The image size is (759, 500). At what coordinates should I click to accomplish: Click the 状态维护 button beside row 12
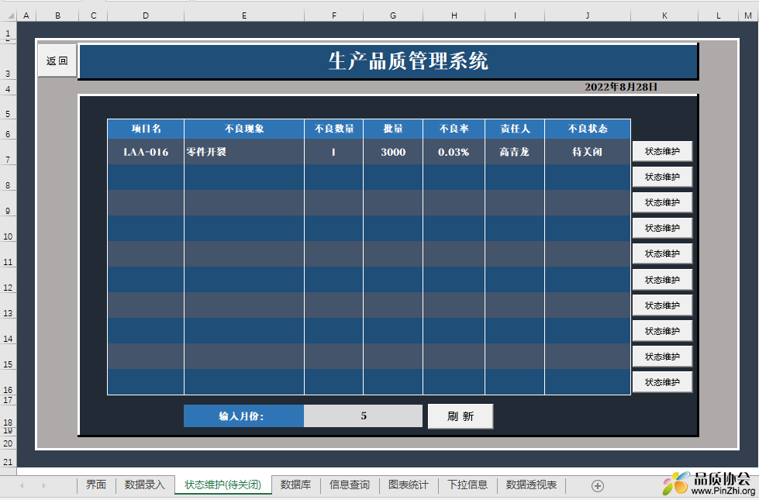(662, 280)
